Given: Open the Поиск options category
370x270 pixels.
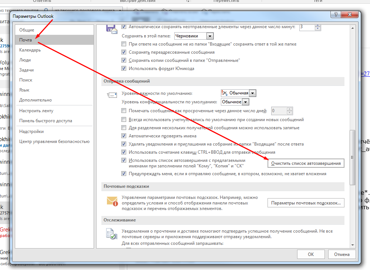Looking at the screenshot, I should click(54, 80).
